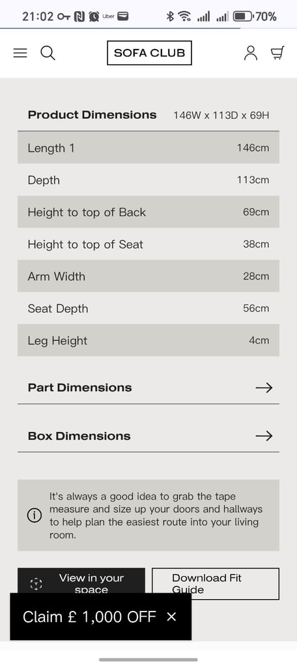Tap Download Fit Guide button
Screen dimensions: 297x669
tap(216, 583)
